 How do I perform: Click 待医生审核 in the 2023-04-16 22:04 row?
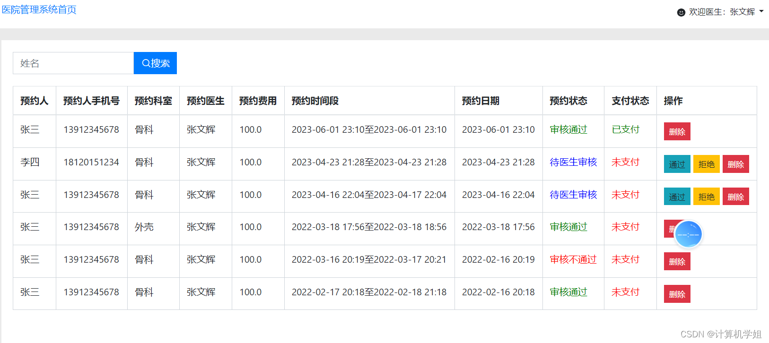click(x=573, y=195)
